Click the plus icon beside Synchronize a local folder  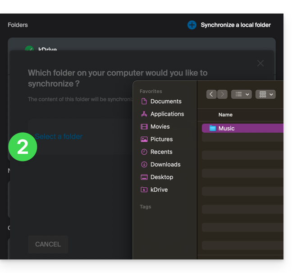click(192, 25)
